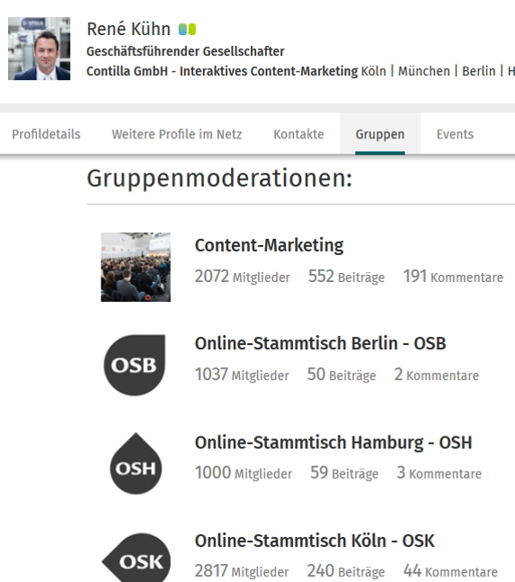Click 50 Beiträge of OSB group
The width and height of the screenshot is (515, 582).
coord(342,375)
